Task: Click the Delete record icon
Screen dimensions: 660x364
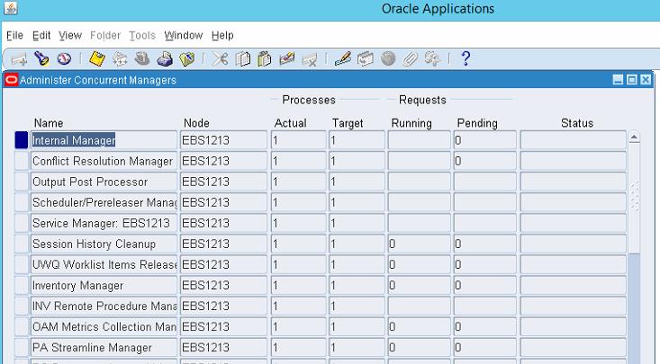Action: pyautogui.click(x=310, y=59)
